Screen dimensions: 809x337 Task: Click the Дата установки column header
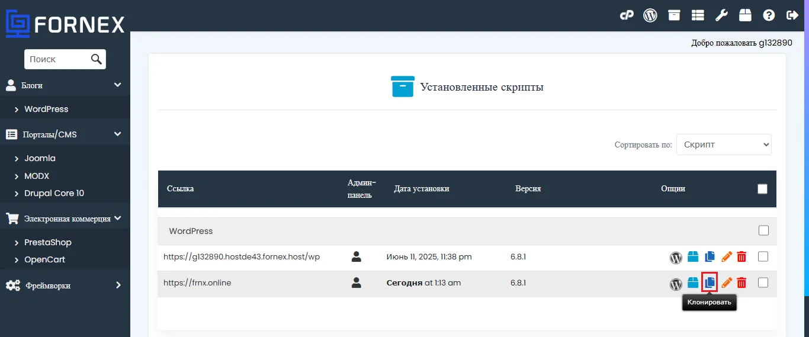tap(422, 189)
